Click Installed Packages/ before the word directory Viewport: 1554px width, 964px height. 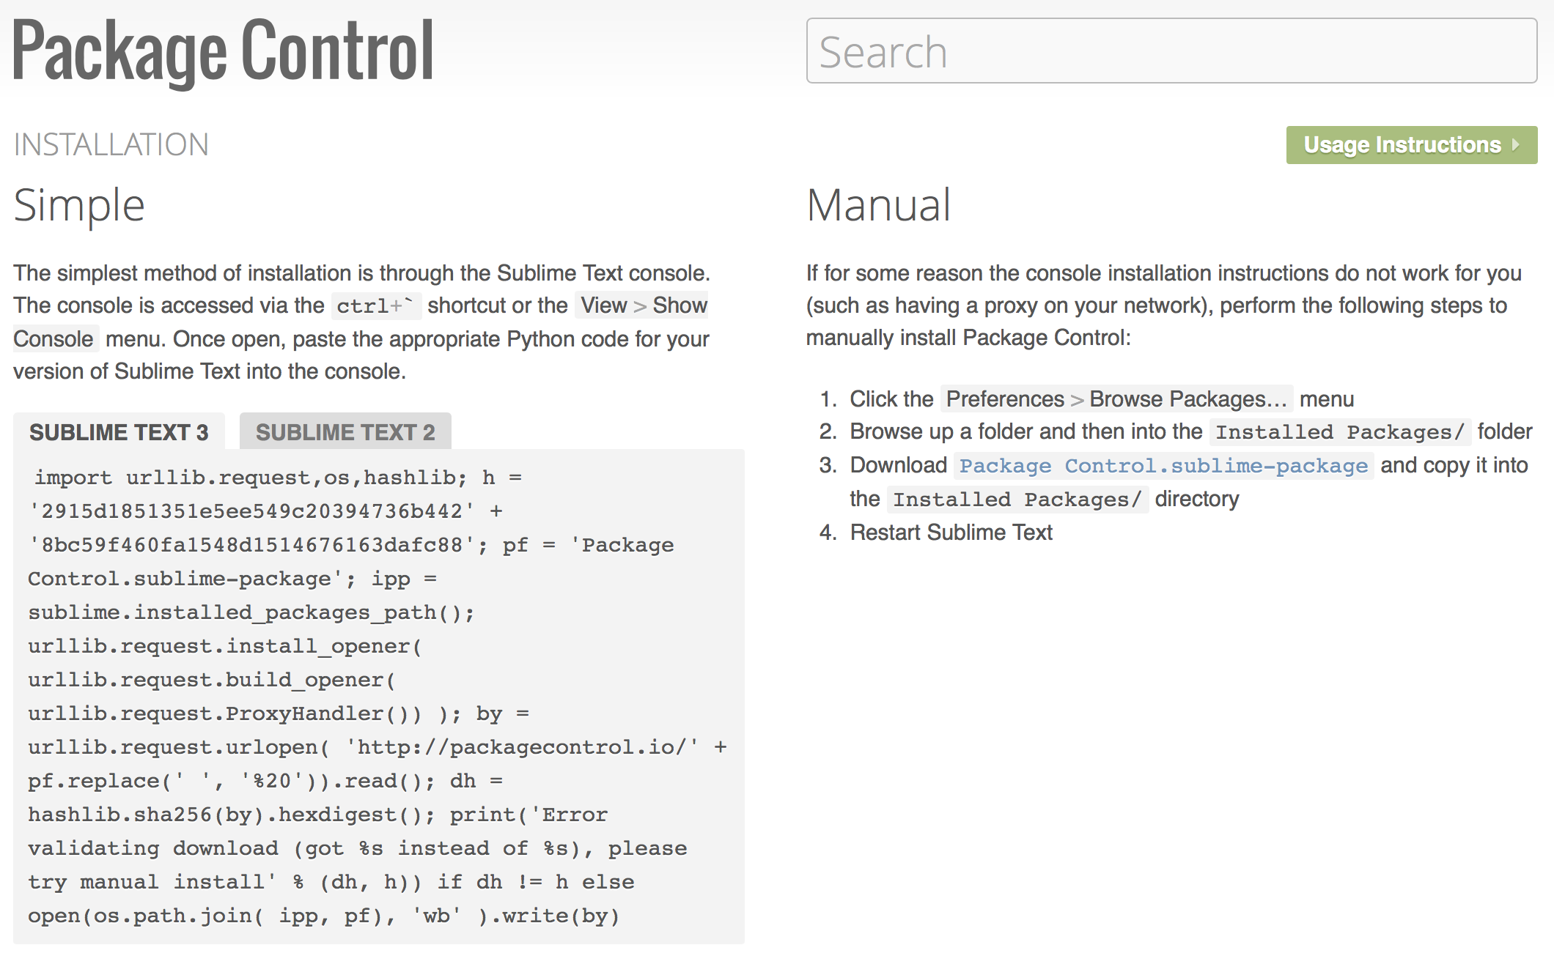tap(1017, 500)
